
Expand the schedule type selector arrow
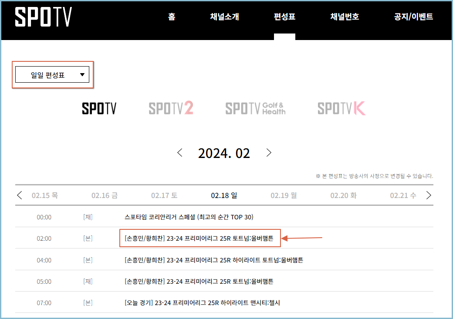click(x=82, y=74)
